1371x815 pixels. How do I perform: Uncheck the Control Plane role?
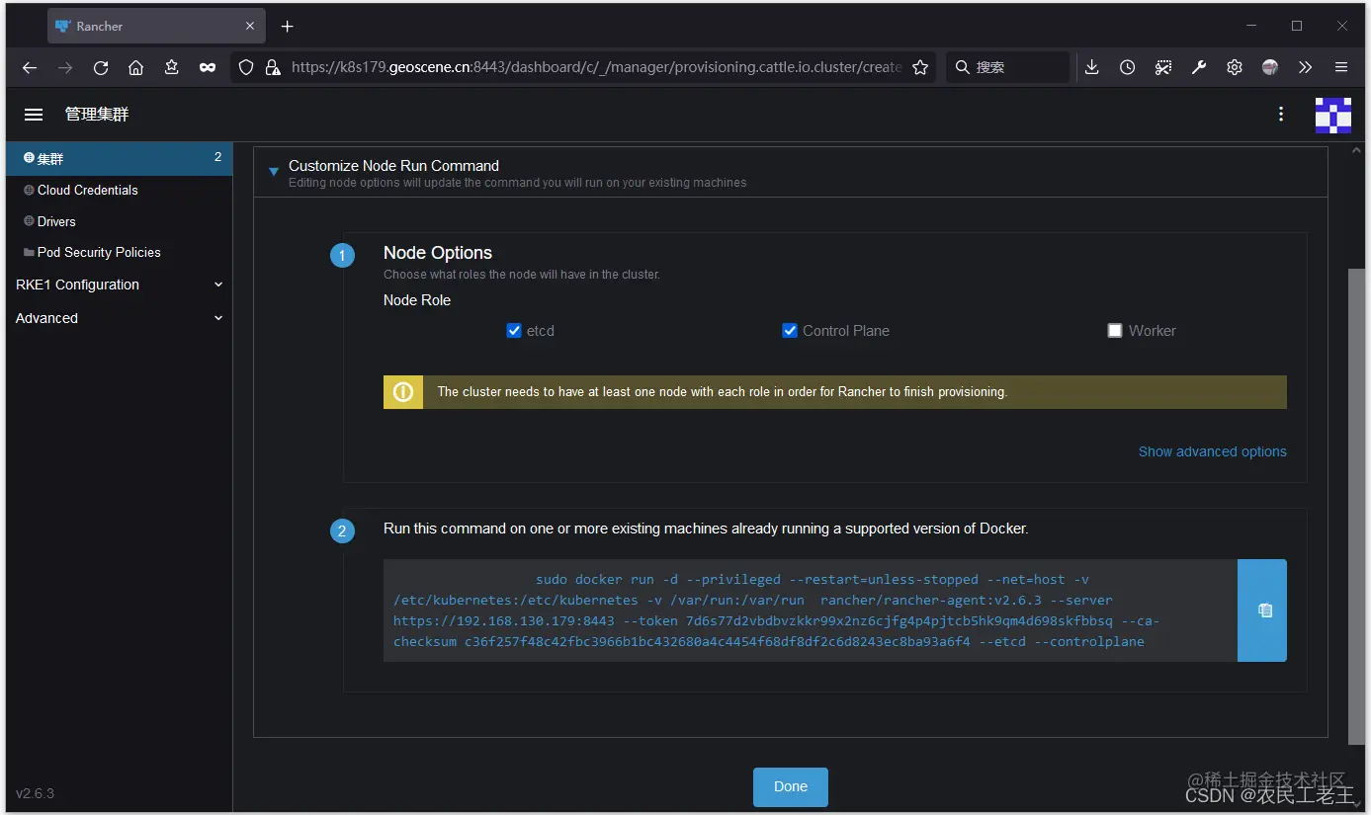[790, 331]
